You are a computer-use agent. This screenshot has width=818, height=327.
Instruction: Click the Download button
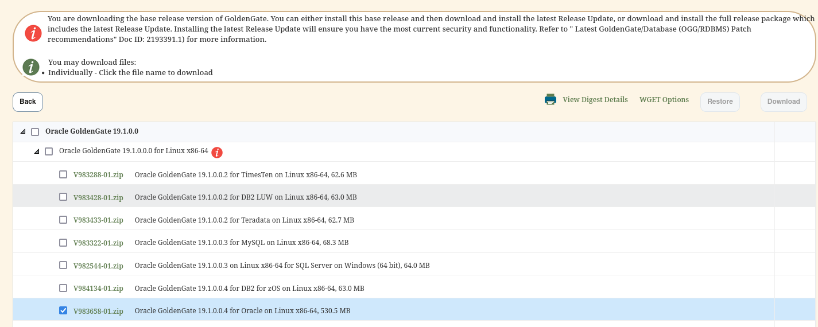tap(784, 102)
